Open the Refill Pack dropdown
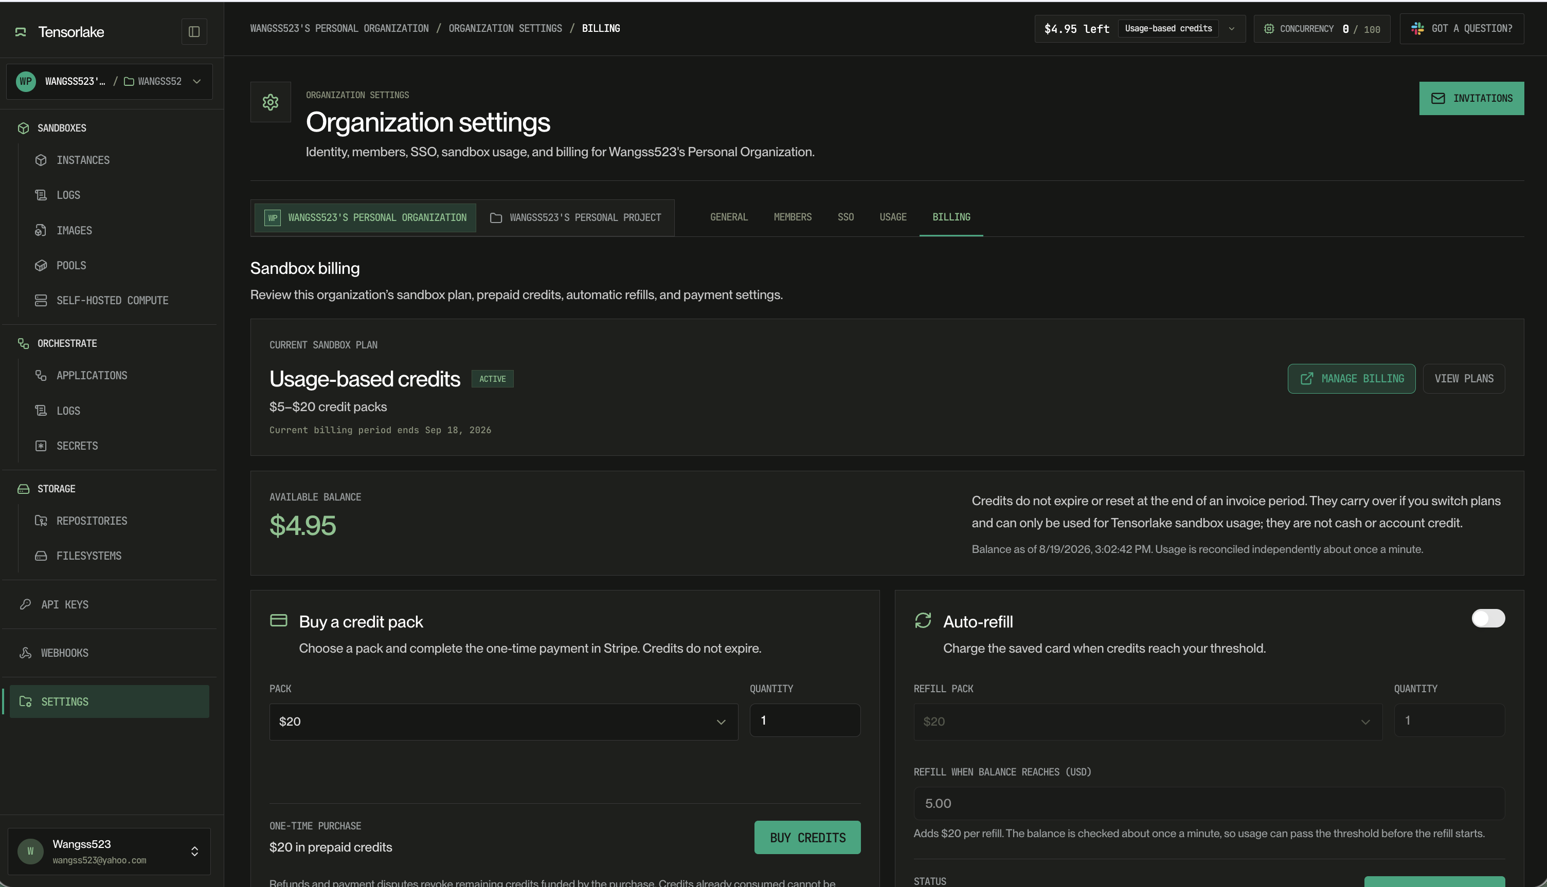The width and height of the screenshot is (1547, 887). pyautogui.click(x=1148, y=722)
